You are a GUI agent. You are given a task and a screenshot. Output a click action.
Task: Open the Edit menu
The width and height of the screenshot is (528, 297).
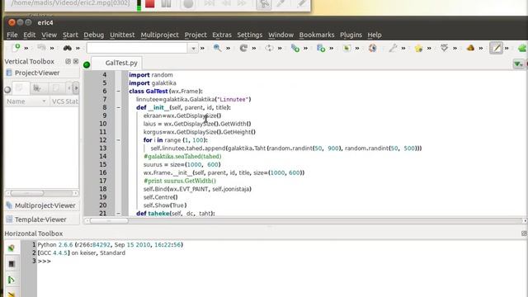tap(30, 35)
